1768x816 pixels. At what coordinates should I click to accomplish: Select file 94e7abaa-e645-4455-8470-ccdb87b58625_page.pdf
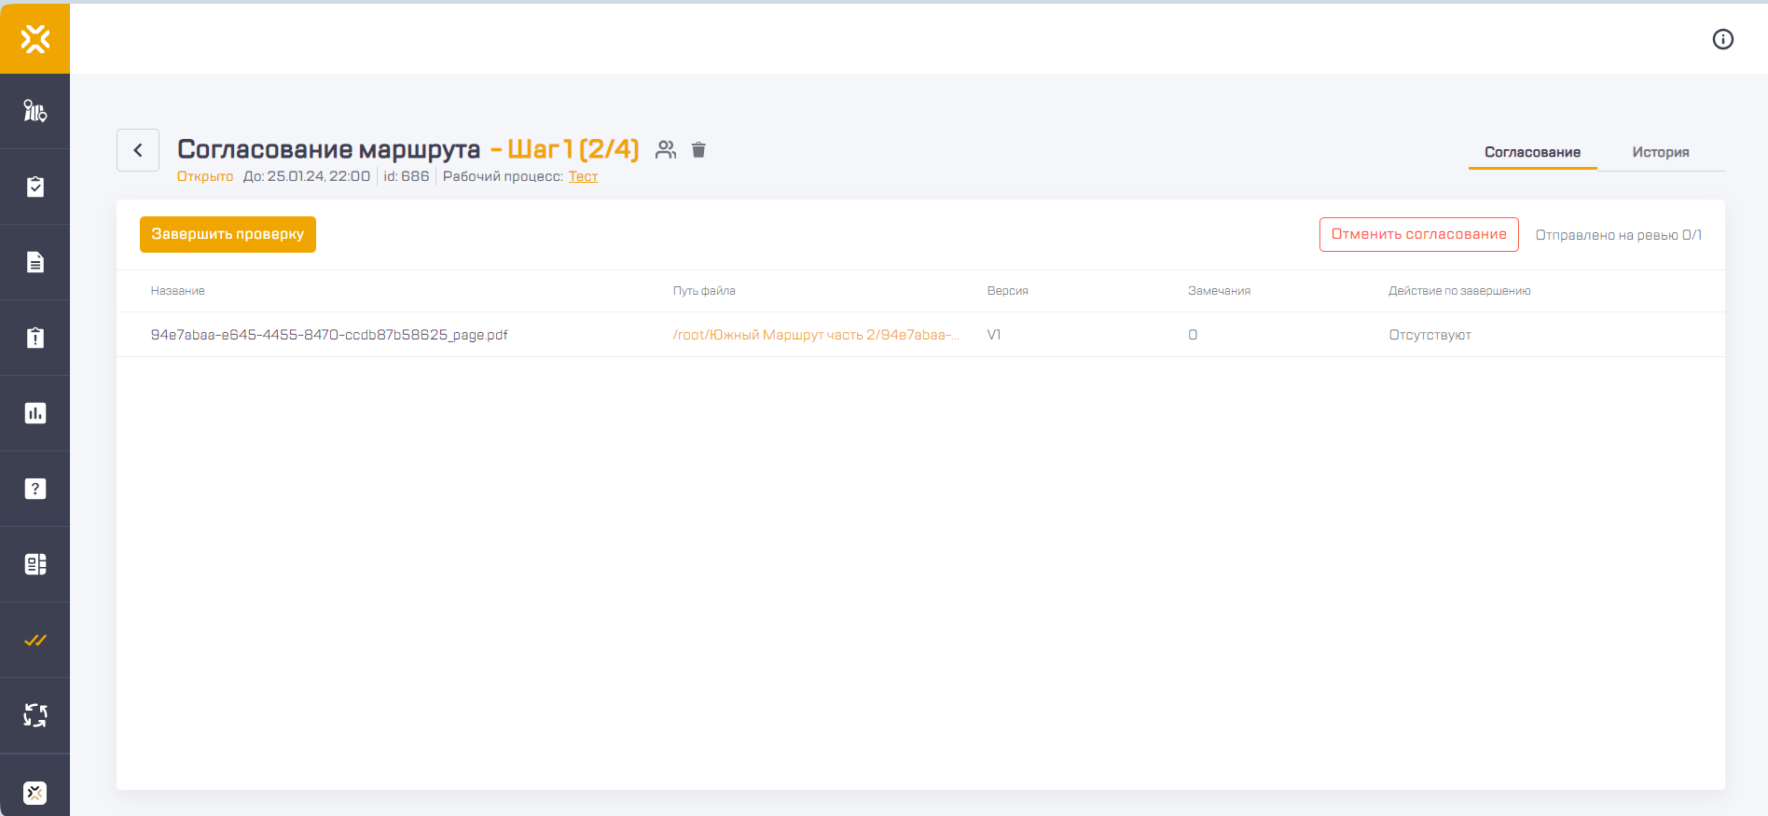[x=329, y=335]
